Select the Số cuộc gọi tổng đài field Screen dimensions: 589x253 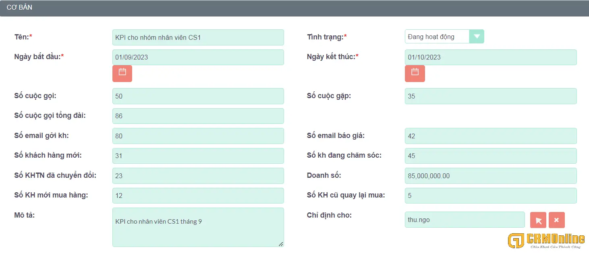[198, 116]
